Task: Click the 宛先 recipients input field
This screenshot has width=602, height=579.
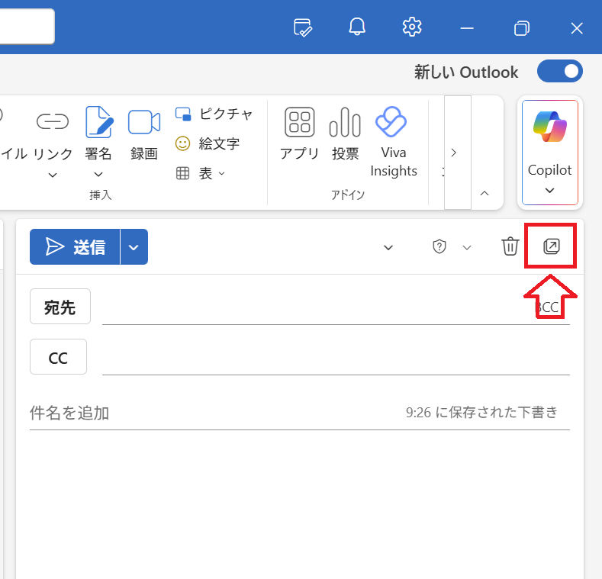Action: [315, 307]
